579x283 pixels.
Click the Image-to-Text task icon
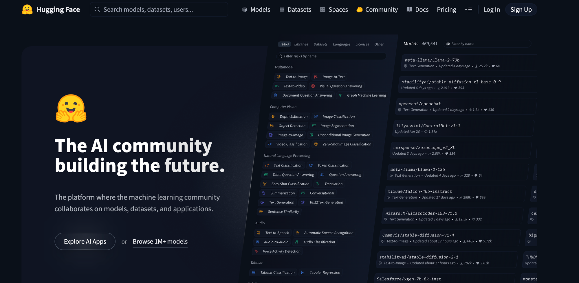point(316,77)
